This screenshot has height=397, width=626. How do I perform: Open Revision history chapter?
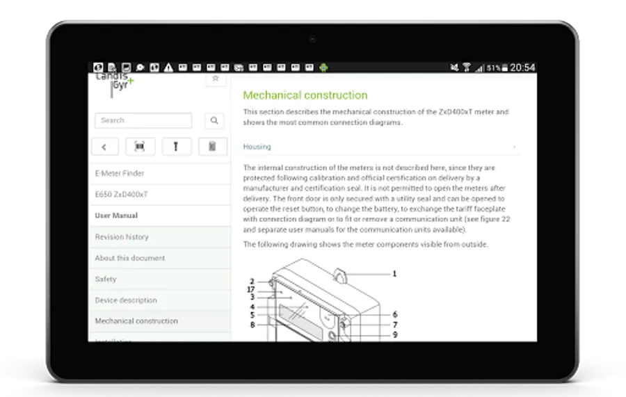(x=160, y=237)
